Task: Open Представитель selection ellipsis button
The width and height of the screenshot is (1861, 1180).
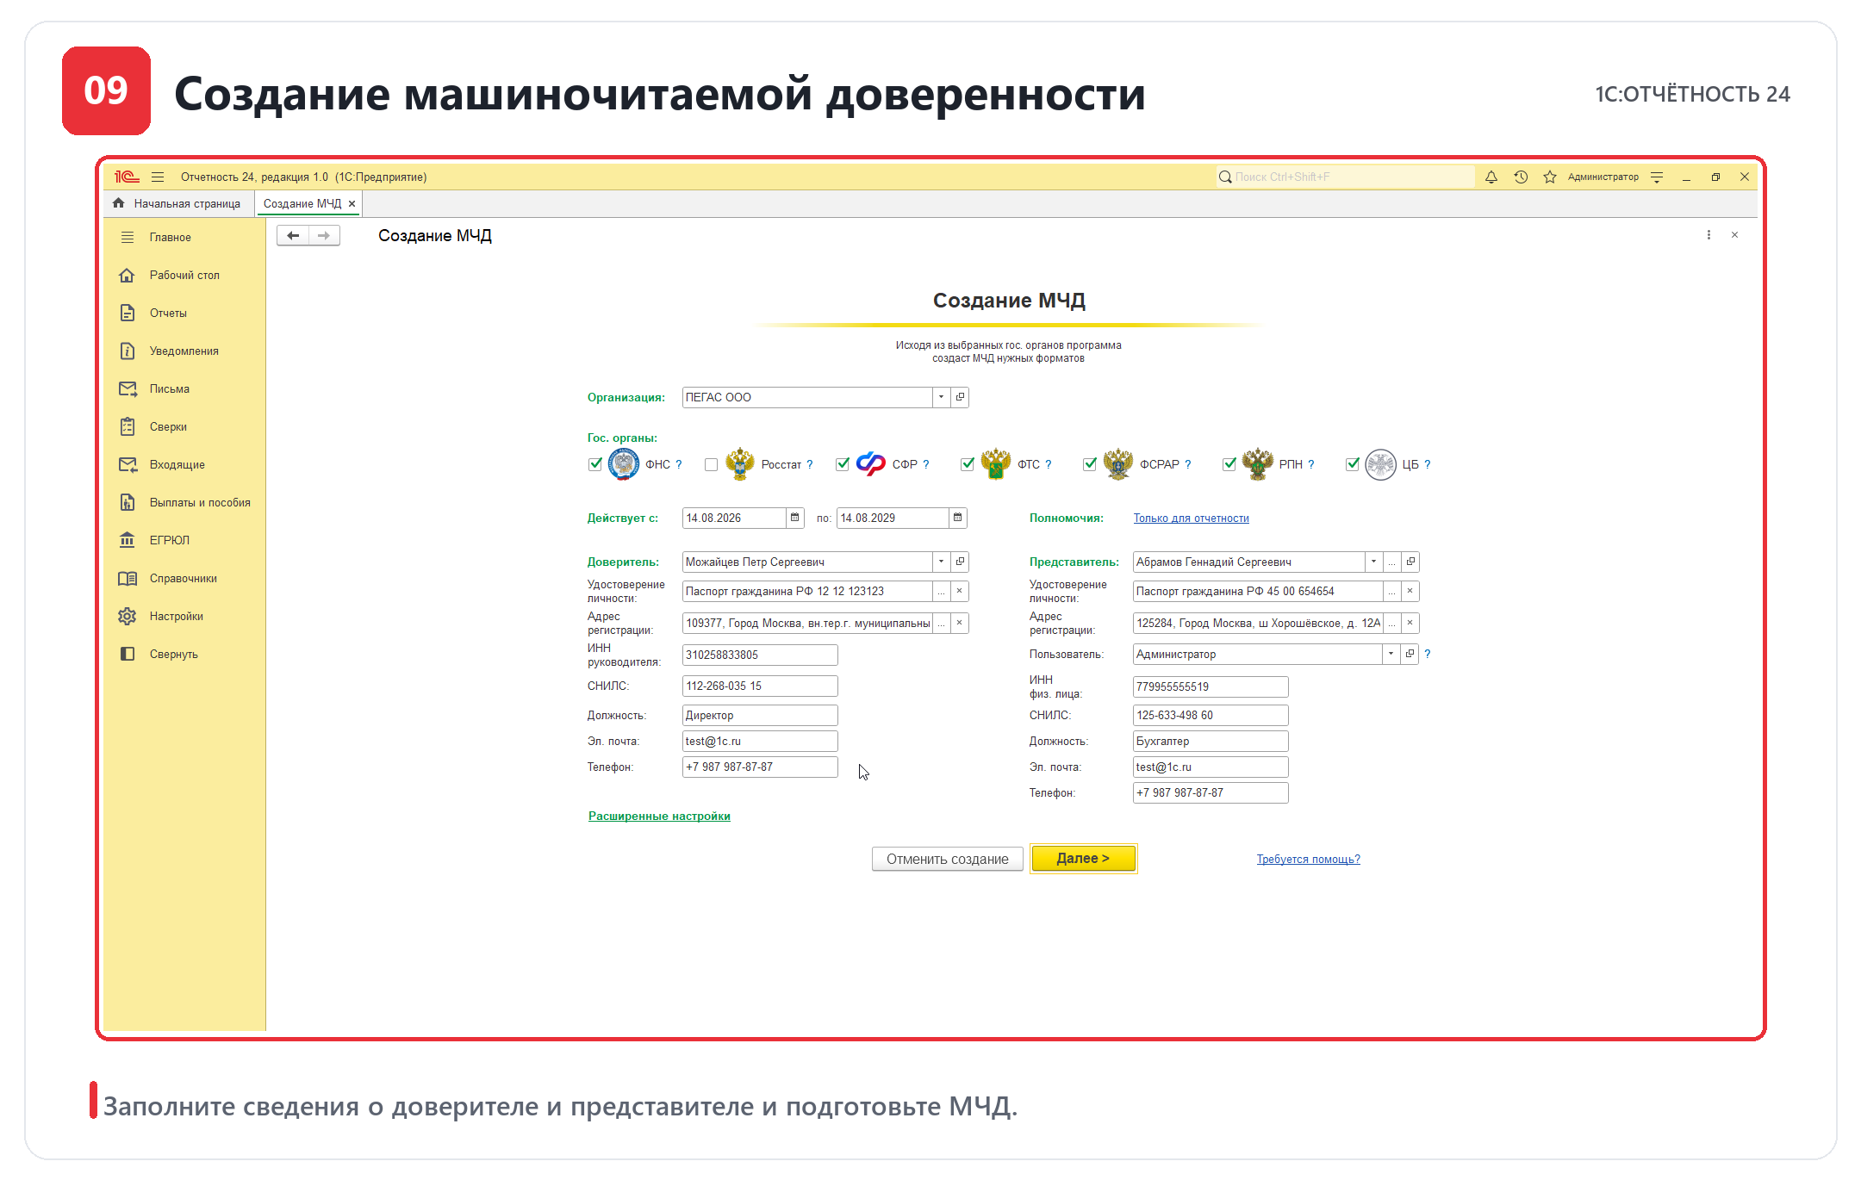Action: coord(1391,562)
